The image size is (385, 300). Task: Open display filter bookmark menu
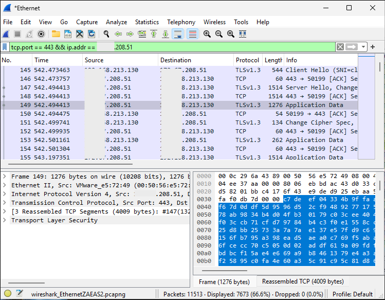5,47
